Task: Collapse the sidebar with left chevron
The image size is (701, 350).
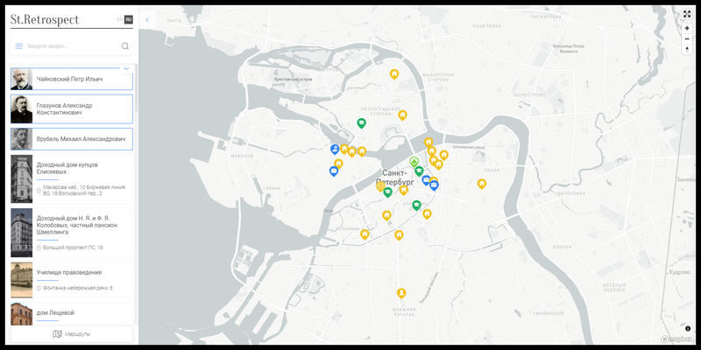Action: [147, 18]
